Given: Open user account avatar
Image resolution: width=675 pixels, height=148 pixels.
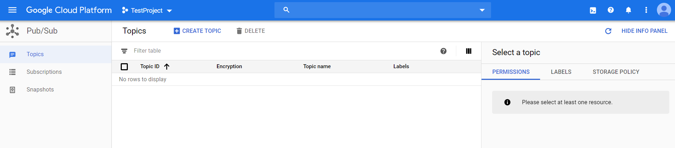Looking at the screenshot, I should tap(664, 10).
